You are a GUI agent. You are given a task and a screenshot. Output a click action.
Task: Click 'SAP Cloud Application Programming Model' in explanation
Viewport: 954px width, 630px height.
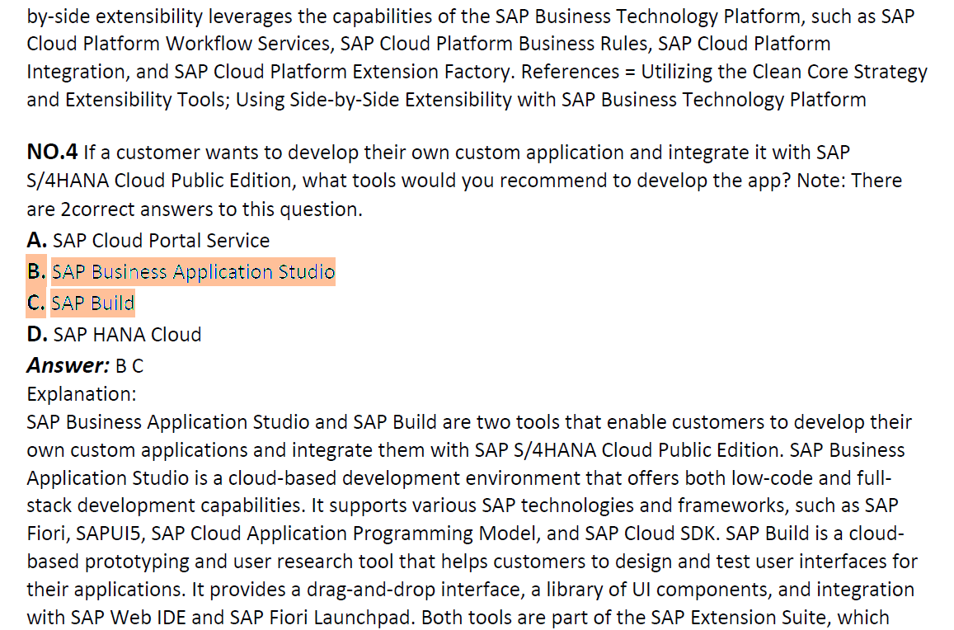tap(343, 534)
